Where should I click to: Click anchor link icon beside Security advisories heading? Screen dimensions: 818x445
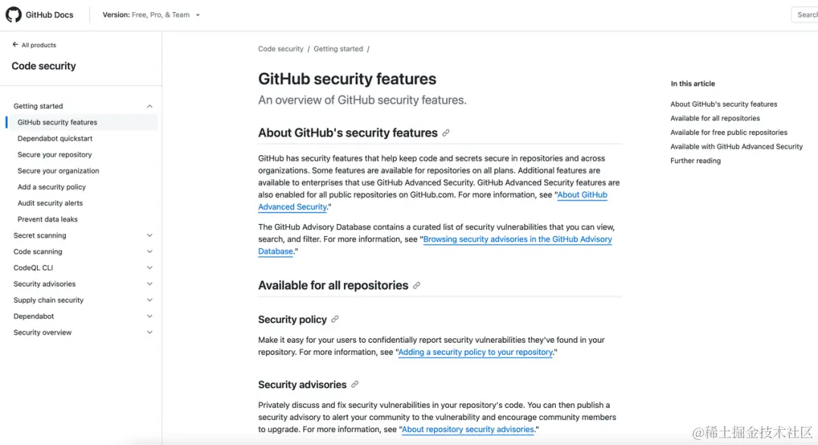354,384
